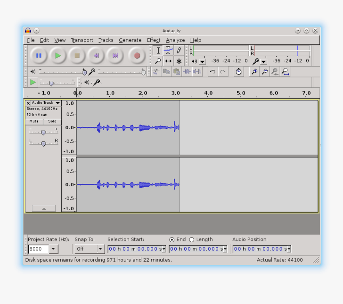Cut the selected audio with scissors icon
The height and width of the screenshot is (304, 343).
[x=156, y=71]
